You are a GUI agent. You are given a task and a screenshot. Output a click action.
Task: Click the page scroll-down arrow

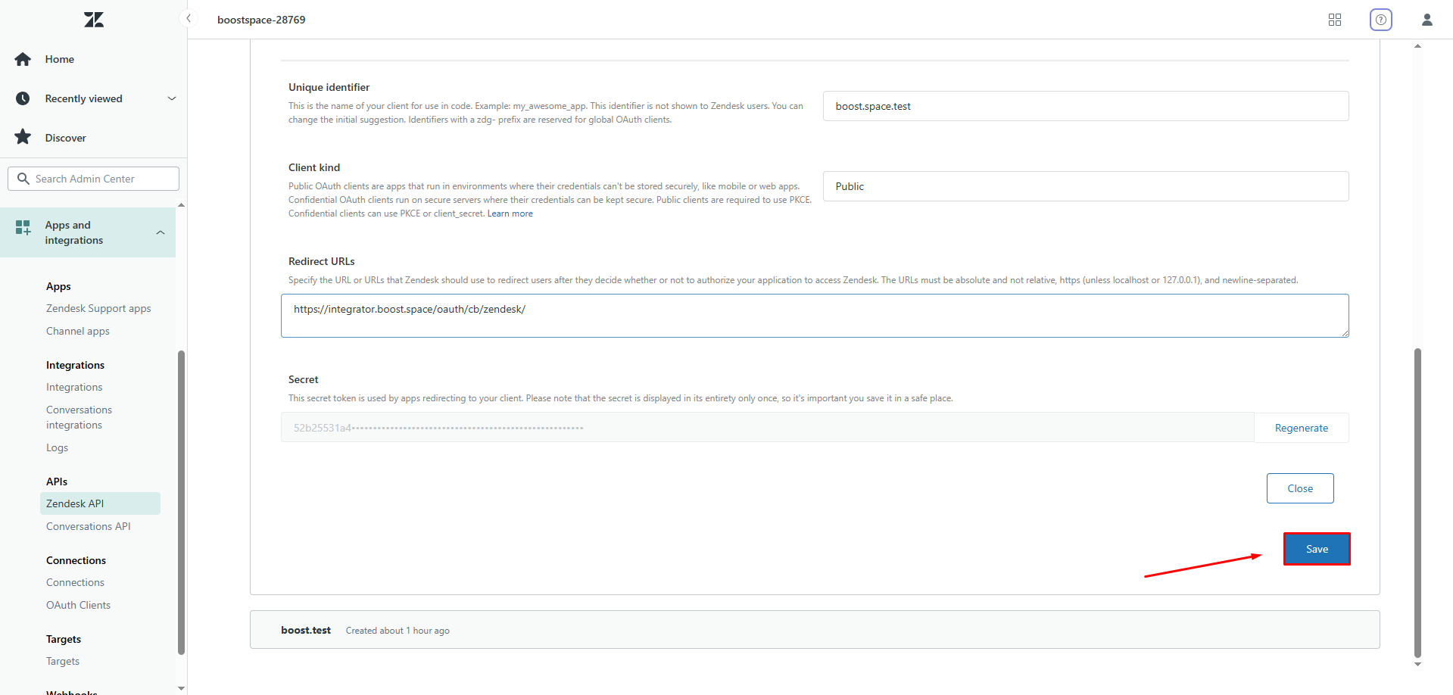tap(1417, 665)
